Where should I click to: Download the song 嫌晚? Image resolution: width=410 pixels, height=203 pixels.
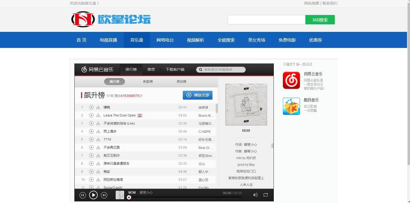[x=98, y=107]
